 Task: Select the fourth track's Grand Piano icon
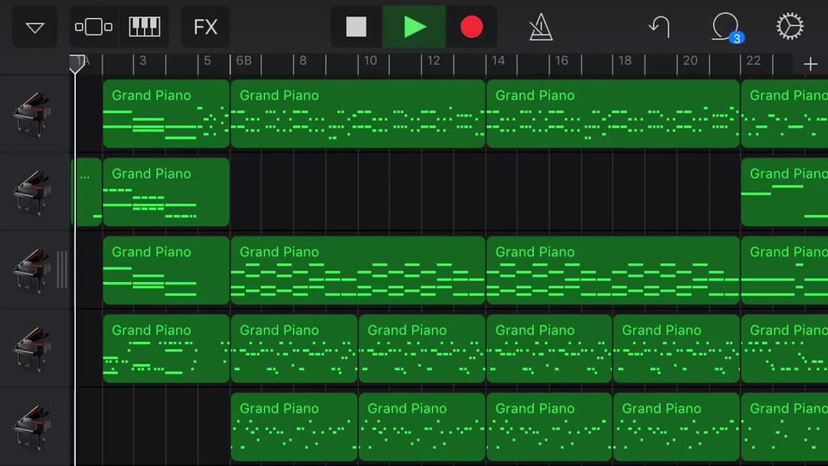pos(32,348)
